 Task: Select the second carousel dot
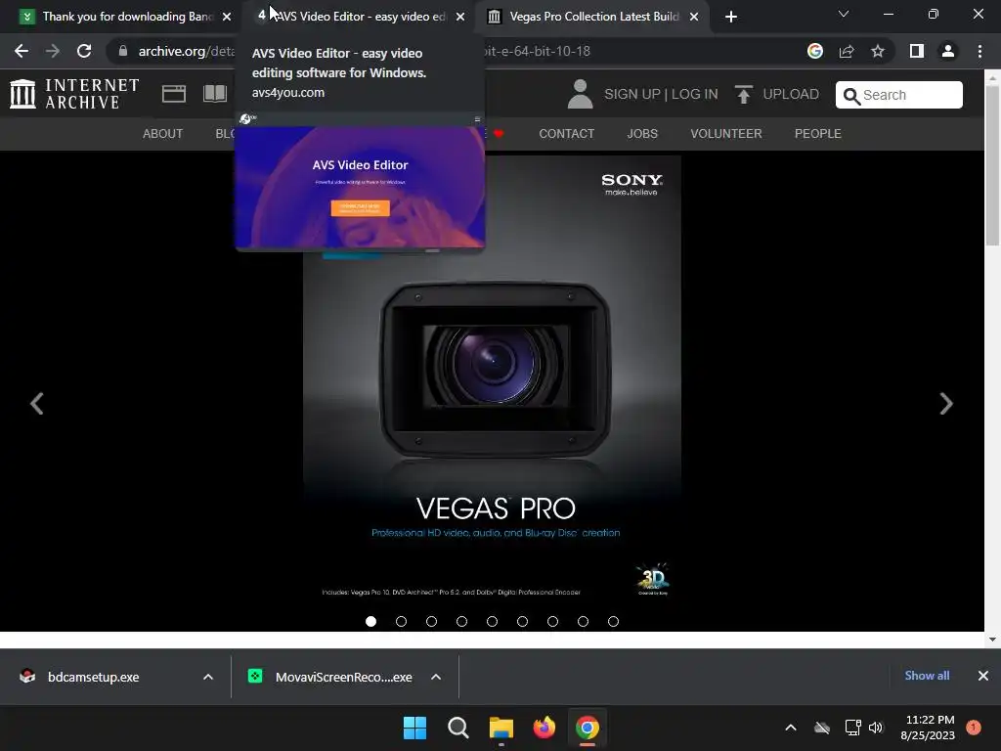401,621
